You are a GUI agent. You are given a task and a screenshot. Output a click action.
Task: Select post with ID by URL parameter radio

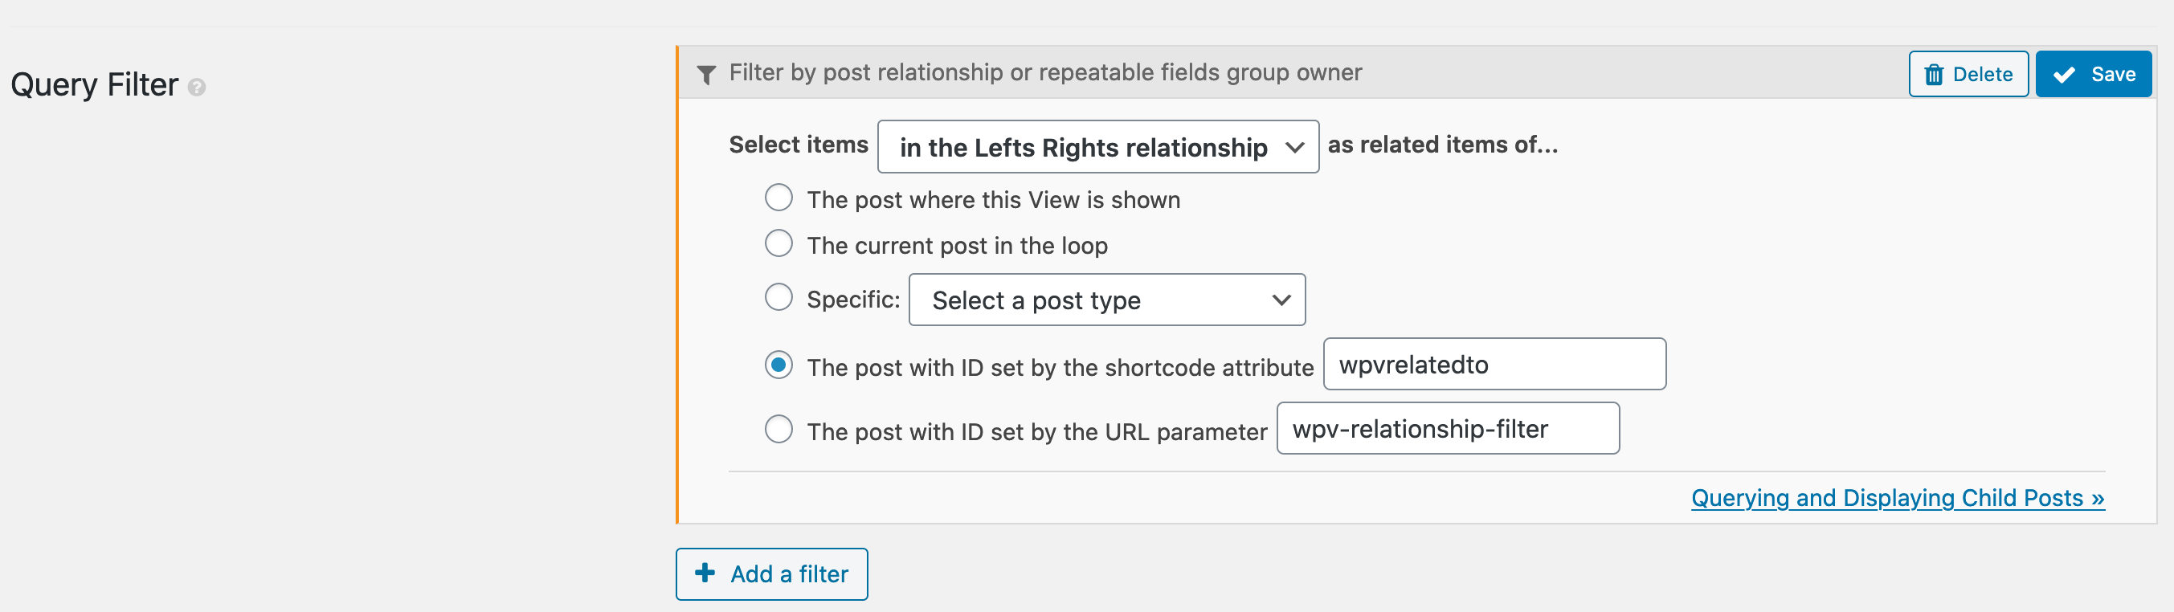[778, 429]
